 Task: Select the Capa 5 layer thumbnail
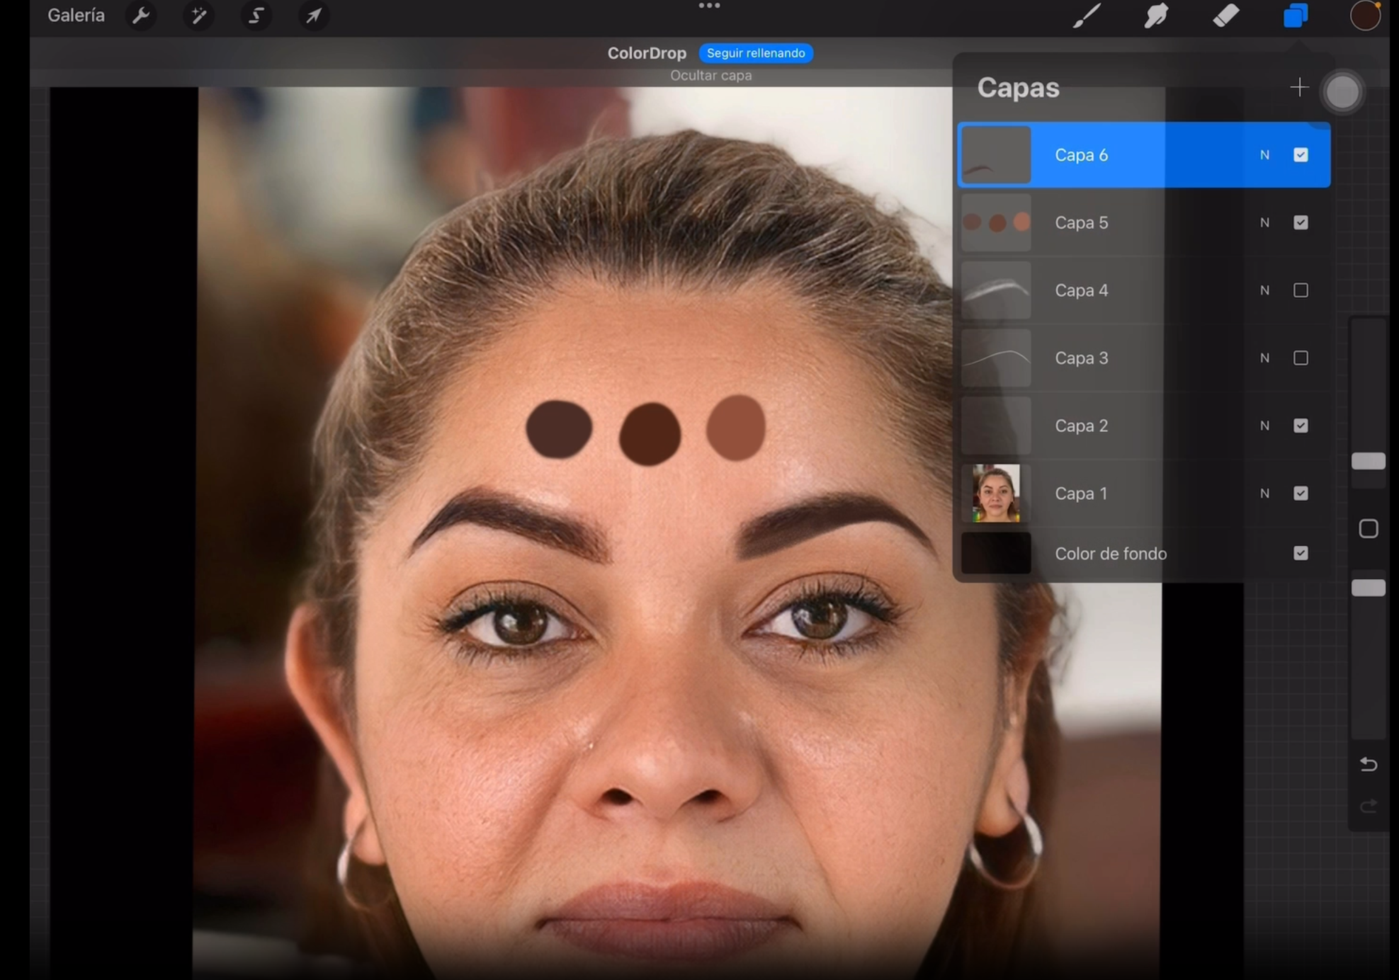(x=995, y=222)
